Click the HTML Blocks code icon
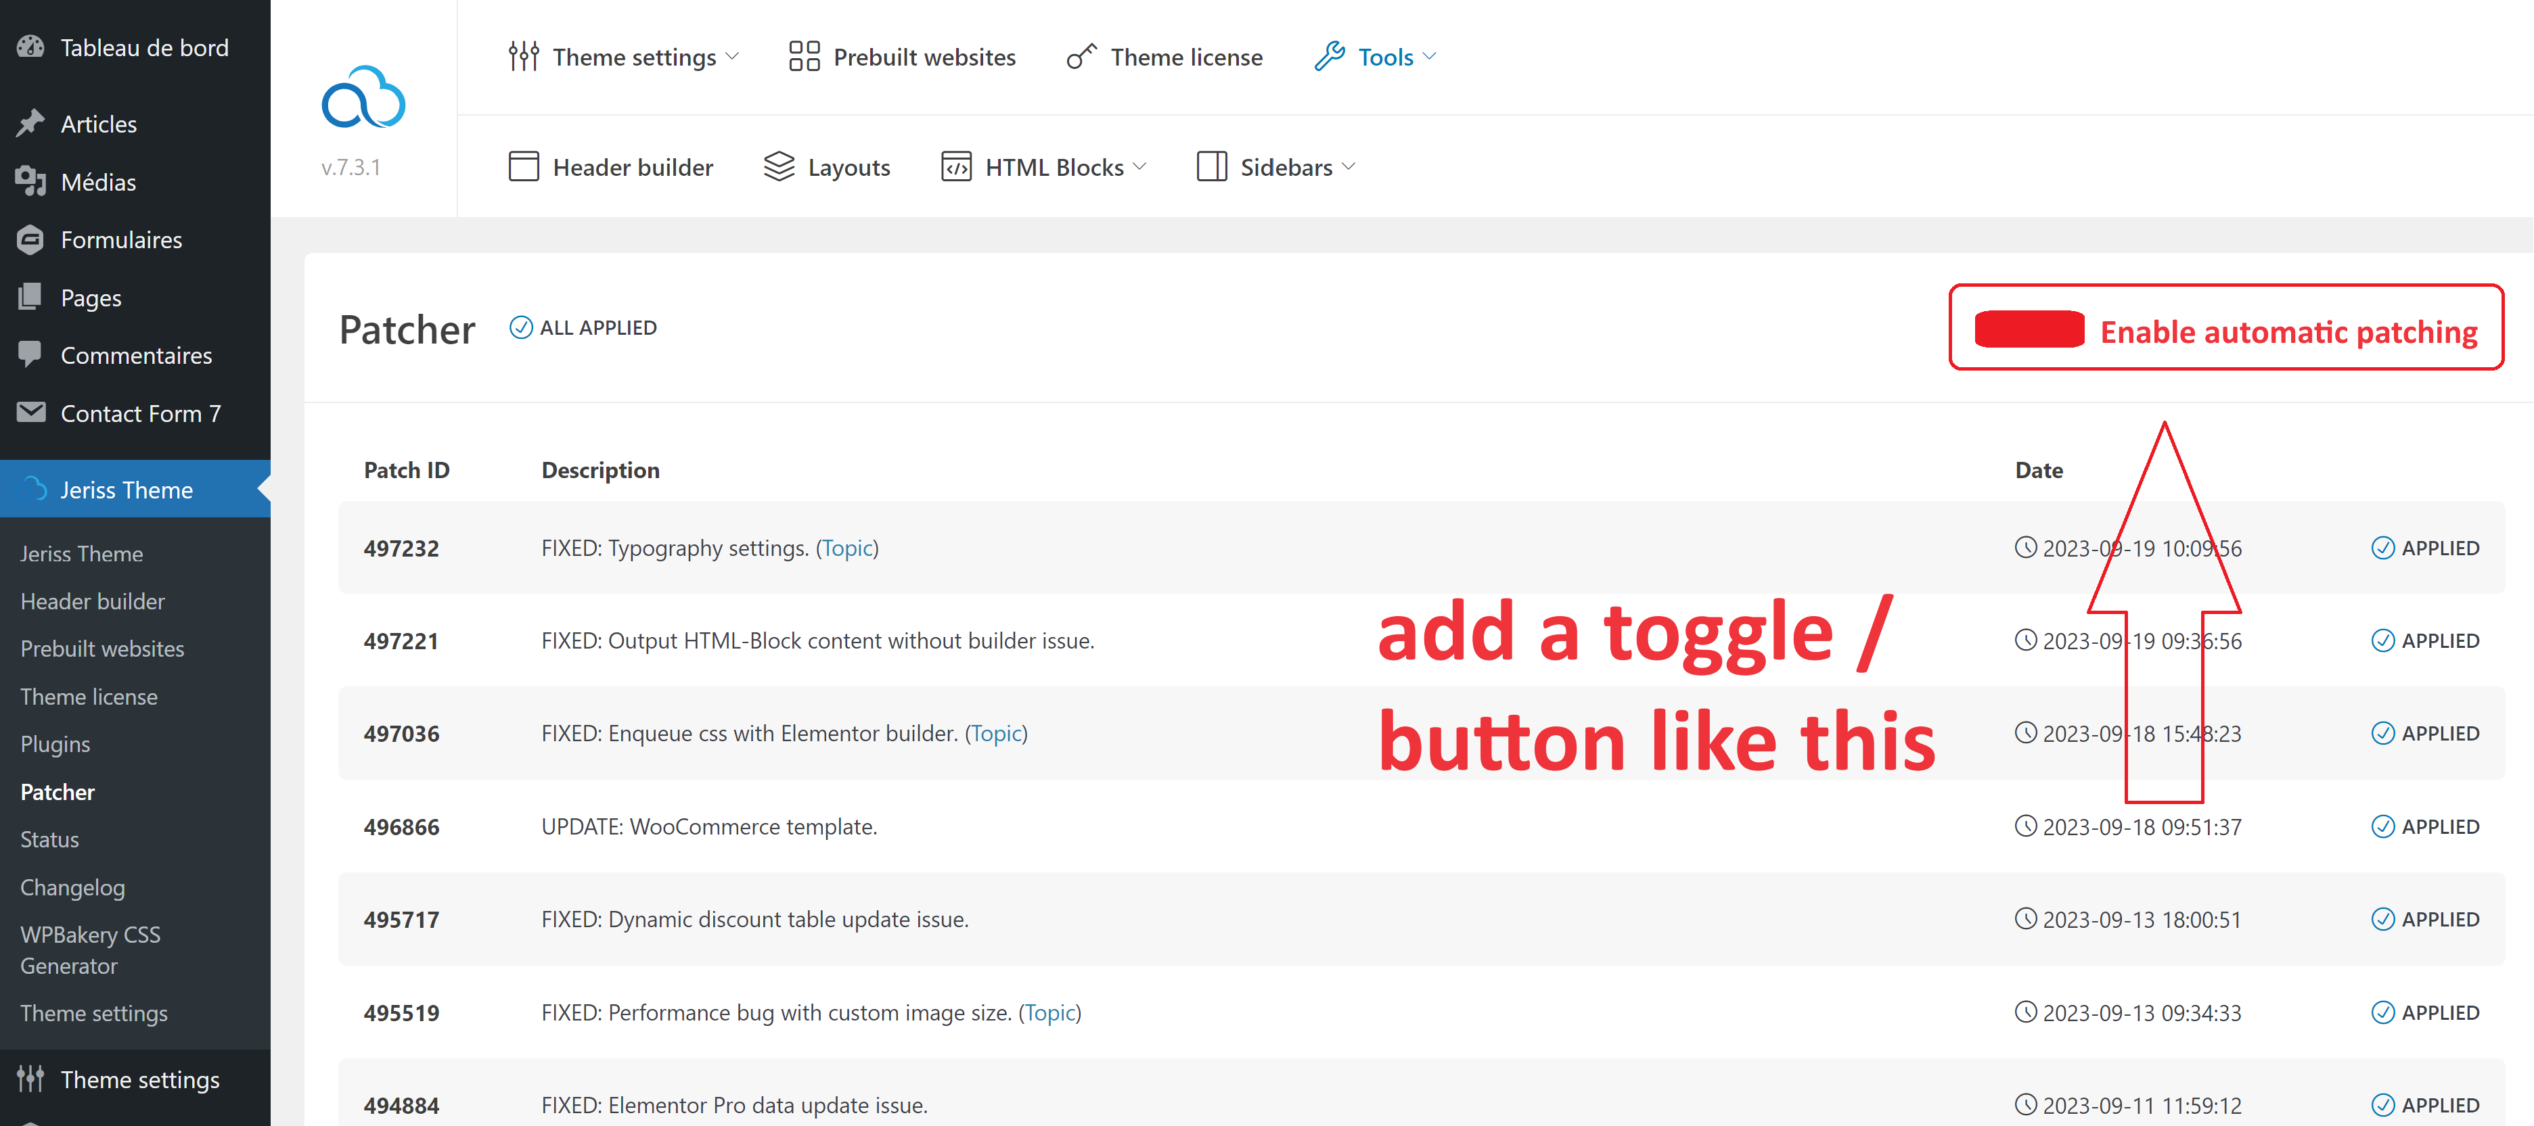 pyautogui.click(x=955, y=166)
